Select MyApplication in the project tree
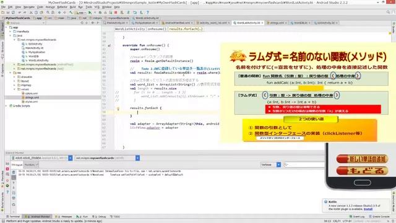 (x=37, y=52)
